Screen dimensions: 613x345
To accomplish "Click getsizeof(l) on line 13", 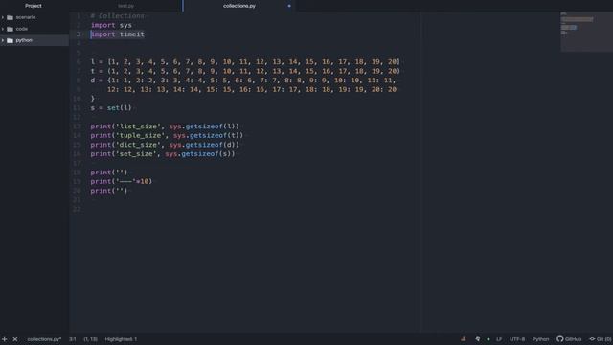I will pyautogui.click(x=210, y=126).
